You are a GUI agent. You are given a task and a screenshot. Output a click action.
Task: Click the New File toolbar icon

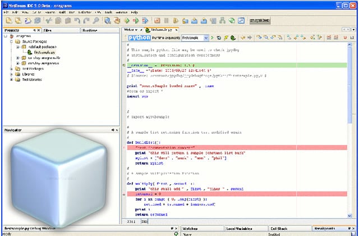tap(9, 21)
